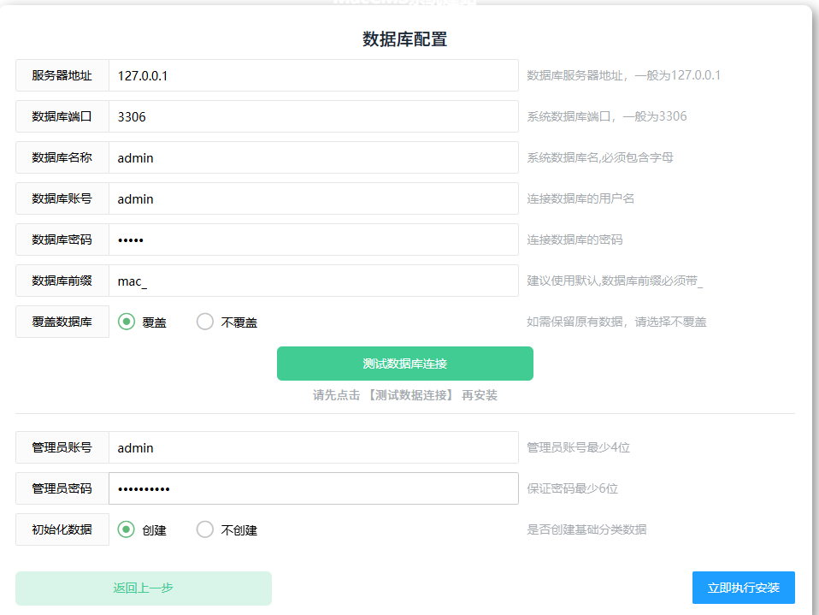Click the 管理员账号 text input box
819x615 pixels.
313,447
